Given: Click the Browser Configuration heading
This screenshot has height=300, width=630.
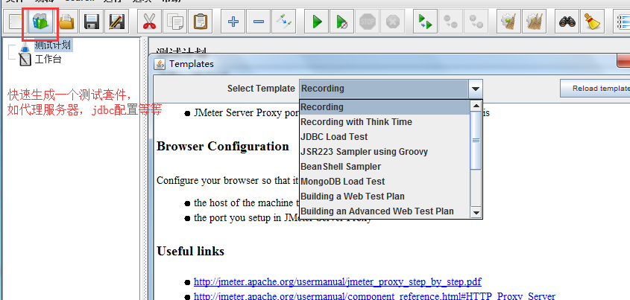Looking at the screenshot, I should coord(223,147).
